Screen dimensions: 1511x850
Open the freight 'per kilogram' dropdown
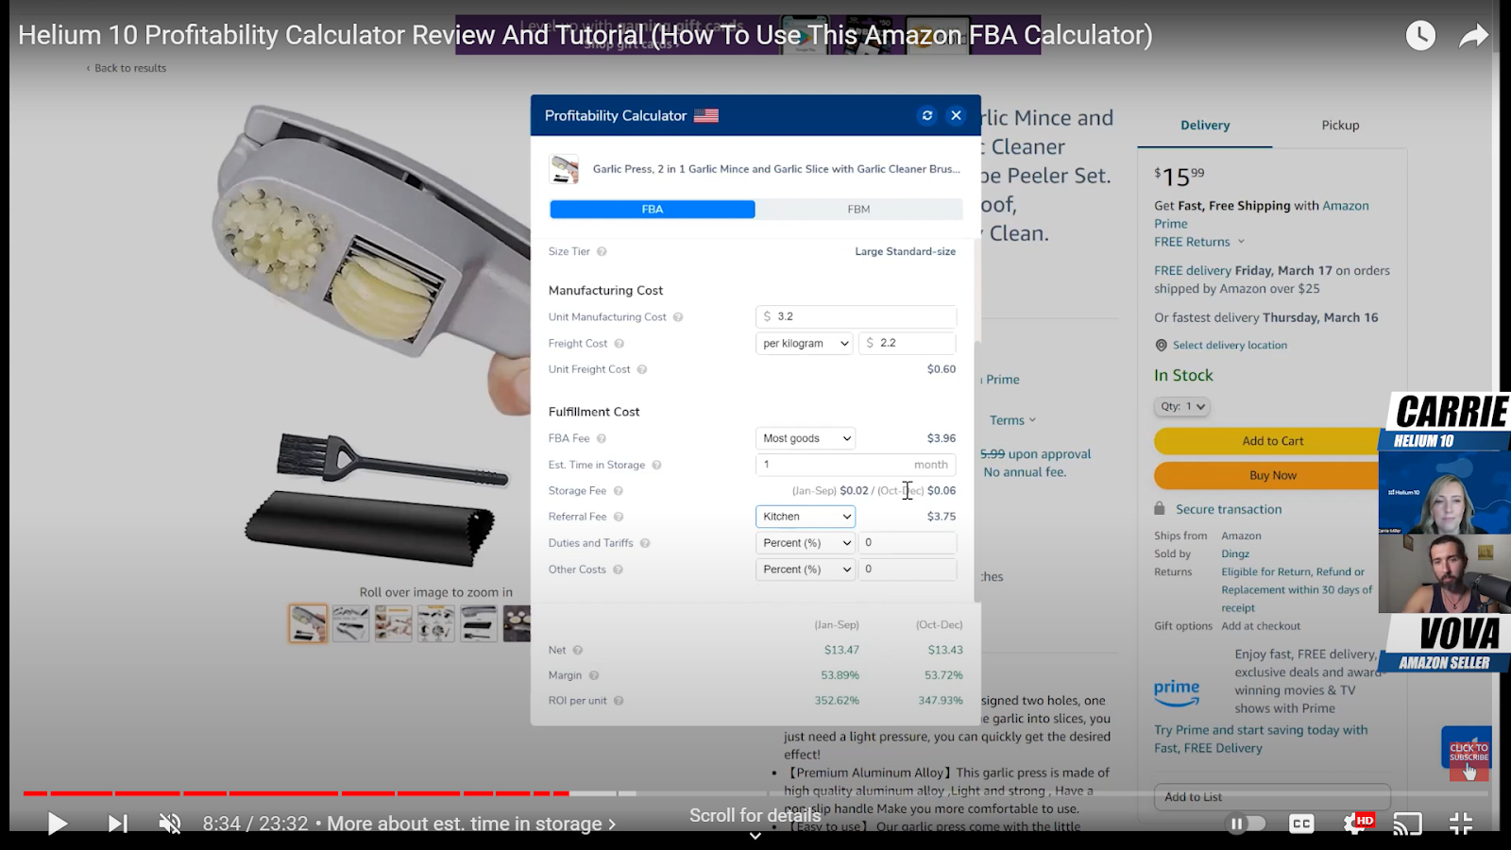pyautogui.click(x=805, y=344)
